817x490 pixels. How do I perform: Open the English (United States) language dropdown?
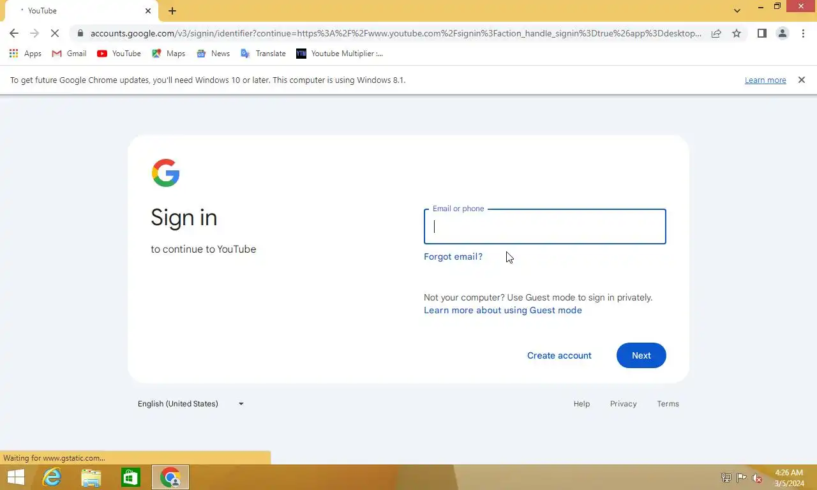[x=191, y=404]
